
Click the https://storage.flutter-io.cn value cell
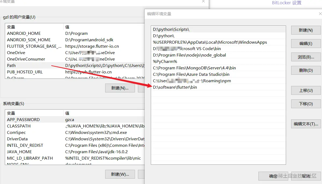click(92, 46)
